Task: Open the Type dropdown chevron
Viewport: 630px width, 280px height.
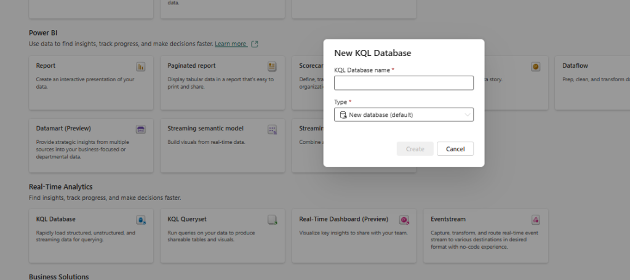Action: pos(468,115)
